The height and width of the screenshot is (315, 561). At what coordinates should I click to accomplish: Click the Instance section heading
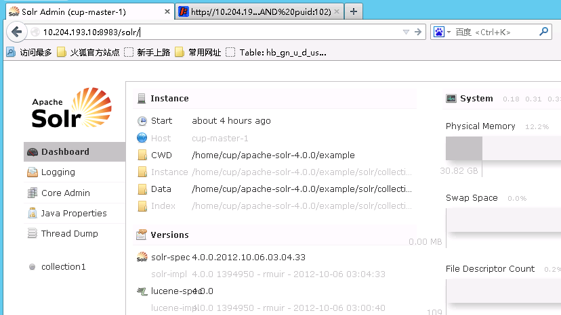tap(169, 98)
